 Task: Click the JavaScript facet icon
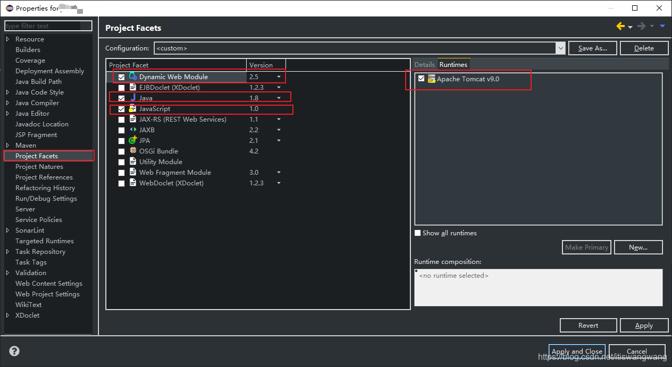click(133, 108)
